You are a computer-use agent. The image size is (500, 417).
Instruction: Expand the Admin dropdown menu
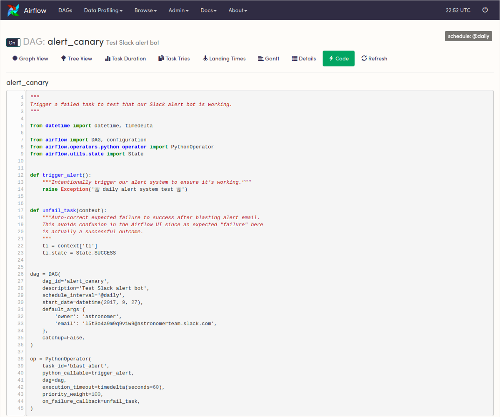point(179,10)
